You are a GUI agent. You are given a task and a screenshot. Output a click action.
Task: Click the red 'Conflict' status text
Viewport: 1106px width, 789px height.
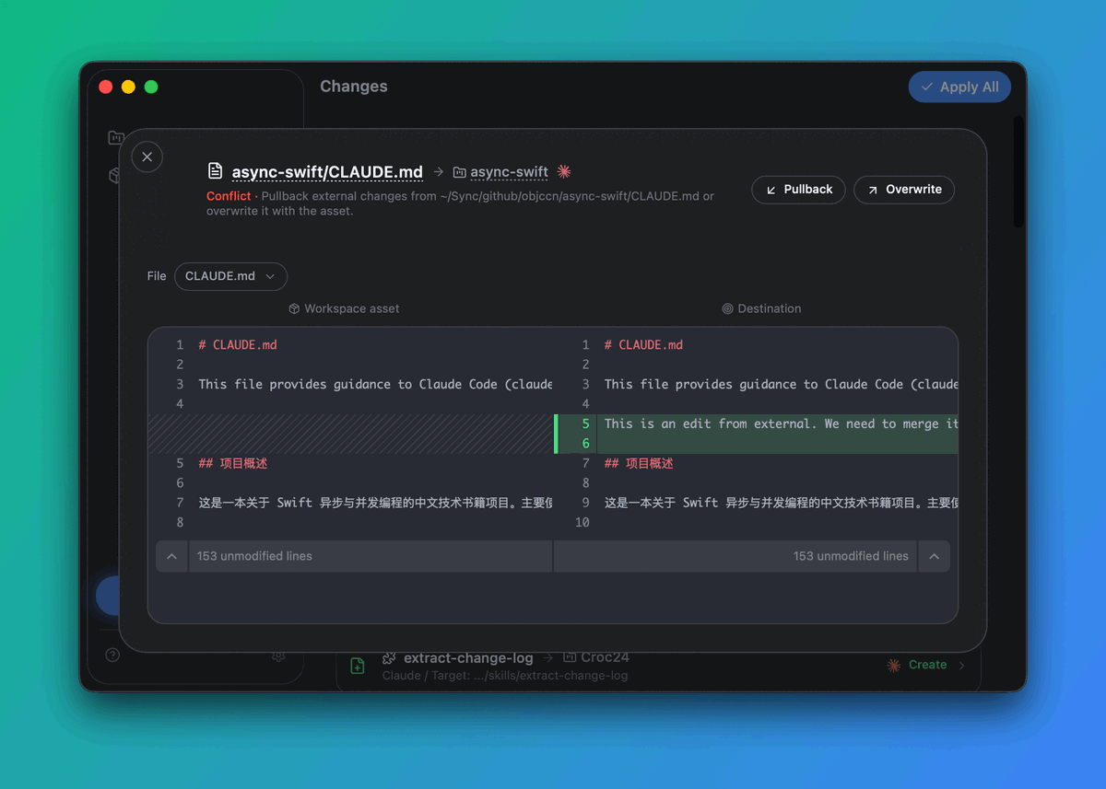[x=229, y=196]
